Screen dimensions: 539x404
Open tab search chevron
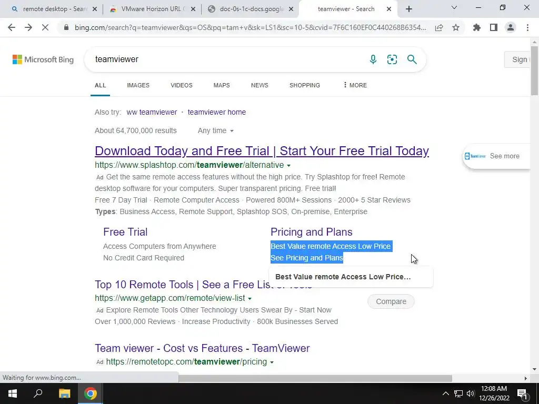click(x=454, y=7)
